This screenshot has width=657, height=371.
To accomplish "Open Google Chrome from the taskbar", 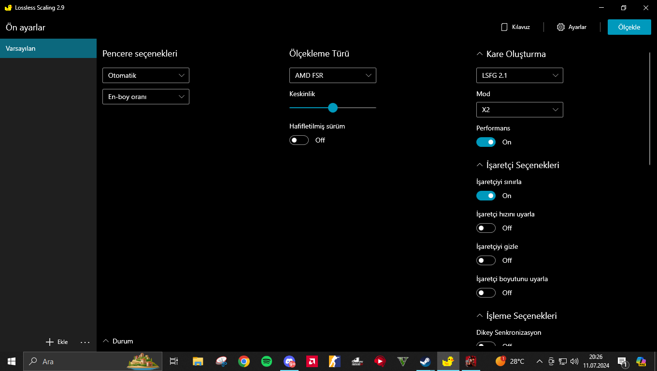I will (244, 361).
